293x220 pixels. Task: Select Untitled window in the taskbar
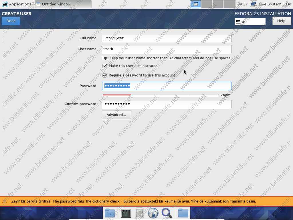coord(63,4)
